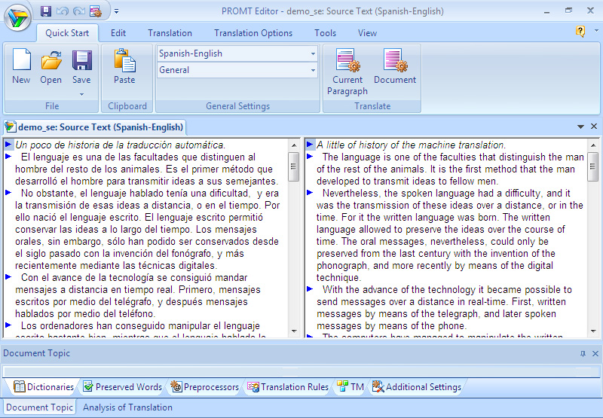This screenshot has height=418, width=603.
Task: Open the Additional Settings tab
Action: click(417, 387)
